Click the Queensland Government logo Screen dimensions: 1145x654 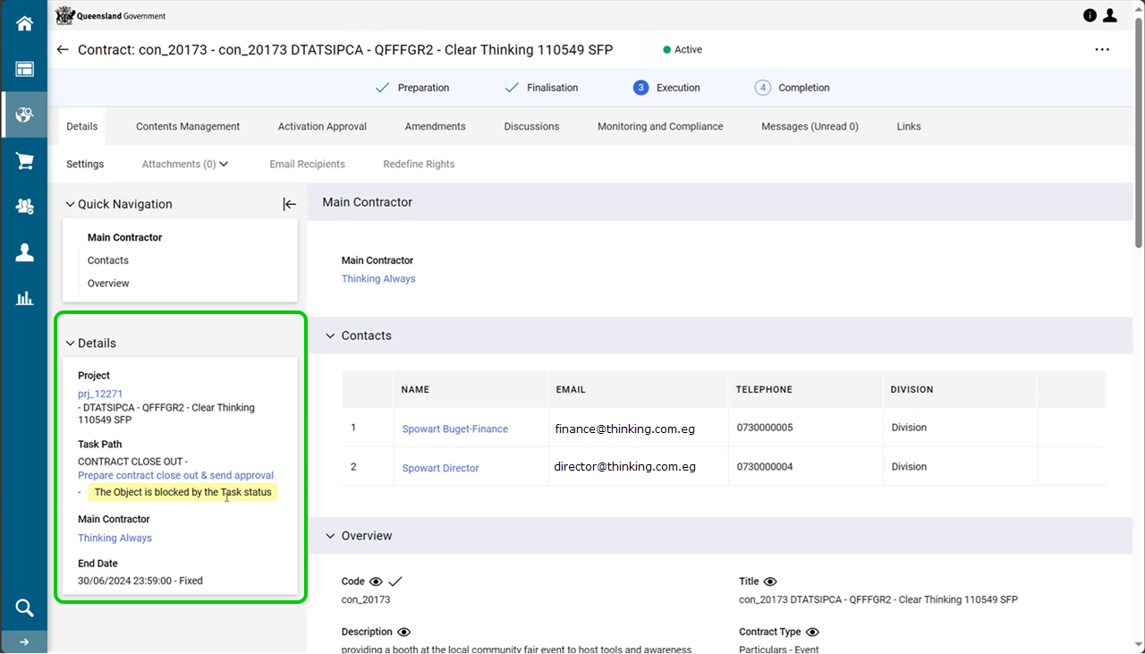pyautogui.click(x=111, y=15)
